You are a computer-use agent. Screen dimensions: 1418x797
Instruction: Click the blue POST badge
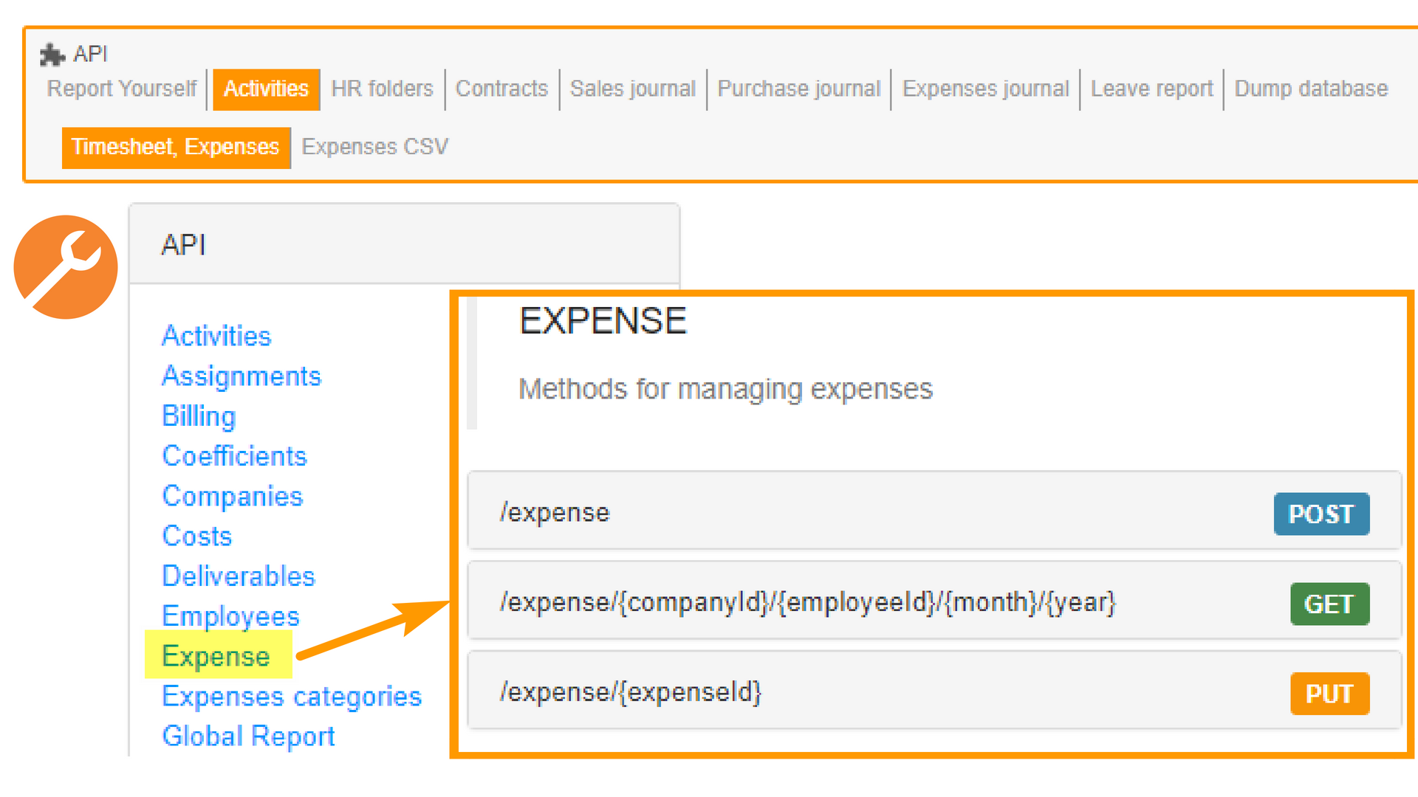pos(1321,514)
